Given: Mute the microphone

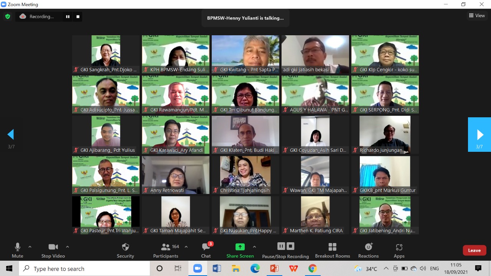Looking at the screenshot, I should point(17,250).
